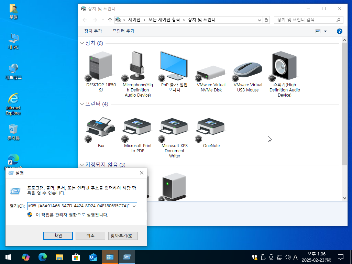Screen dimensions: 352x264
Task: Expand the address bar history dropdown
Action: tap(260, 20)
